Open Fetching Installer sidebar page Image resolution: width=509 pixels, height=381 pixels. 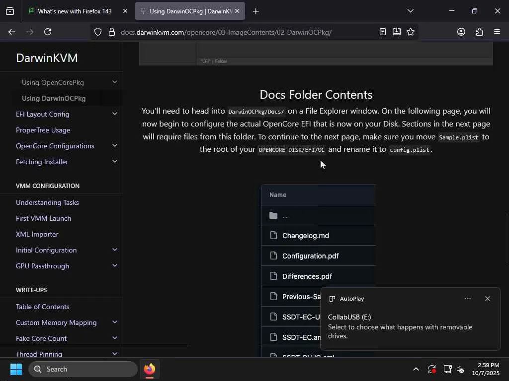(42, 162)
